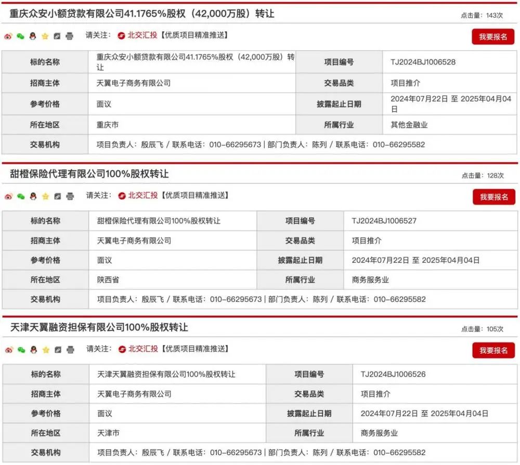The image size is (520, 465).
Task: Open title 重庆众安小额贷款有限公司41.1765%股权转让
Action: tap(142, 14)
